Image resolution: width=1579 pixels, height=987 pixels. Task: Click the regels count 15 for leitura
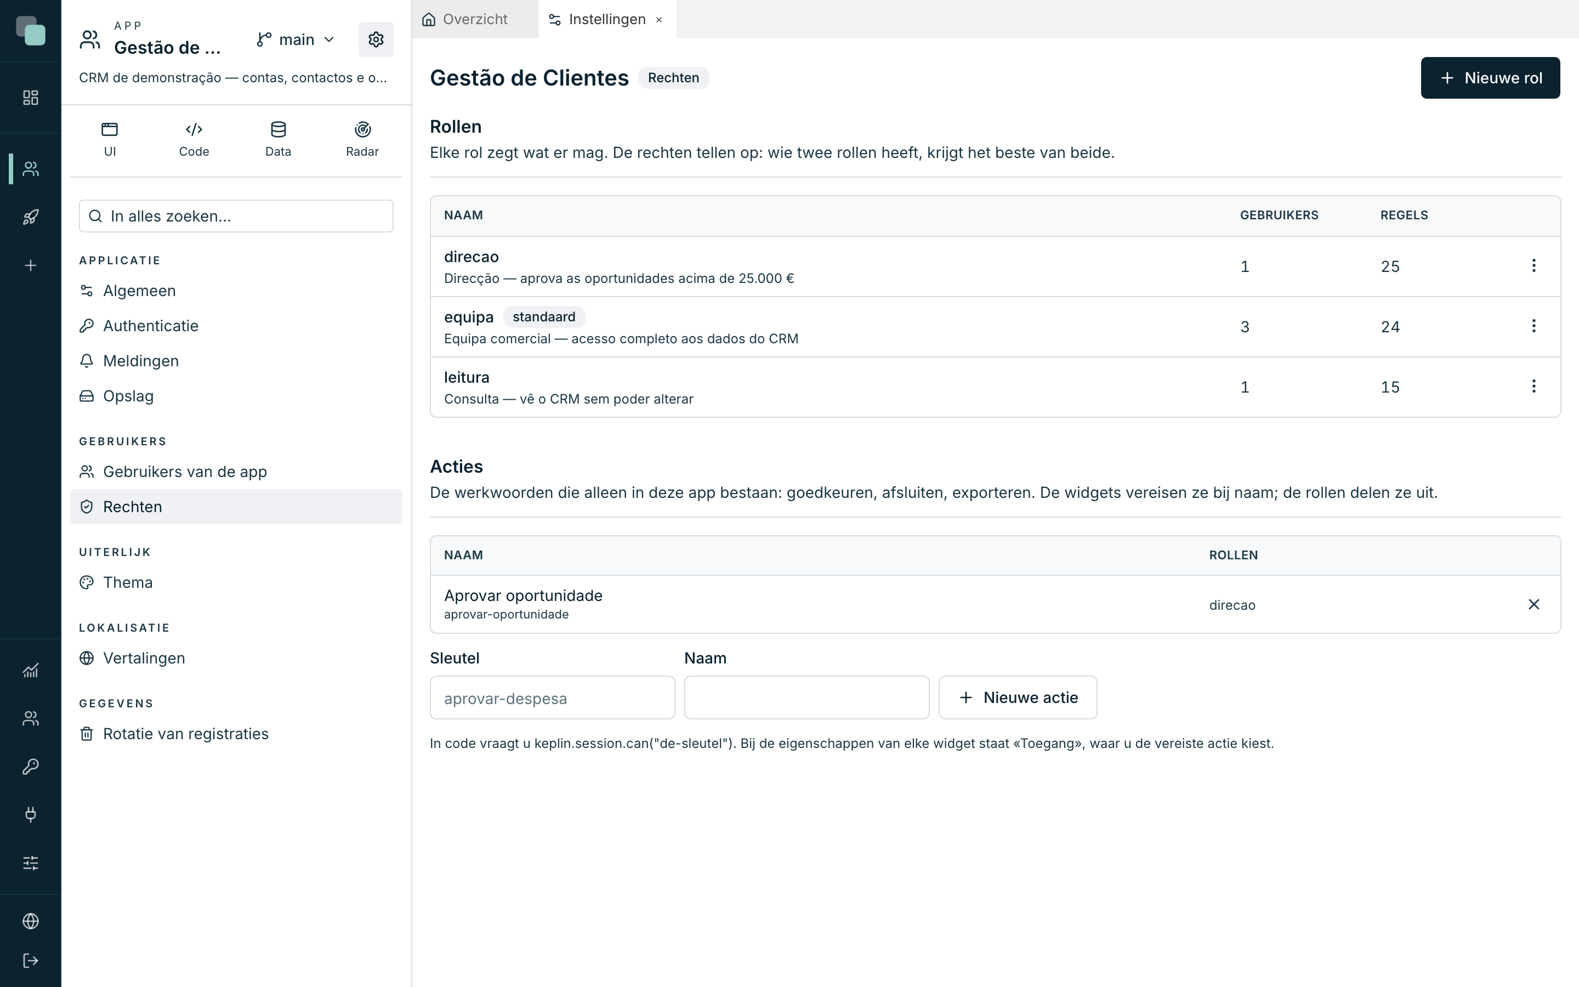(1390, 387)
